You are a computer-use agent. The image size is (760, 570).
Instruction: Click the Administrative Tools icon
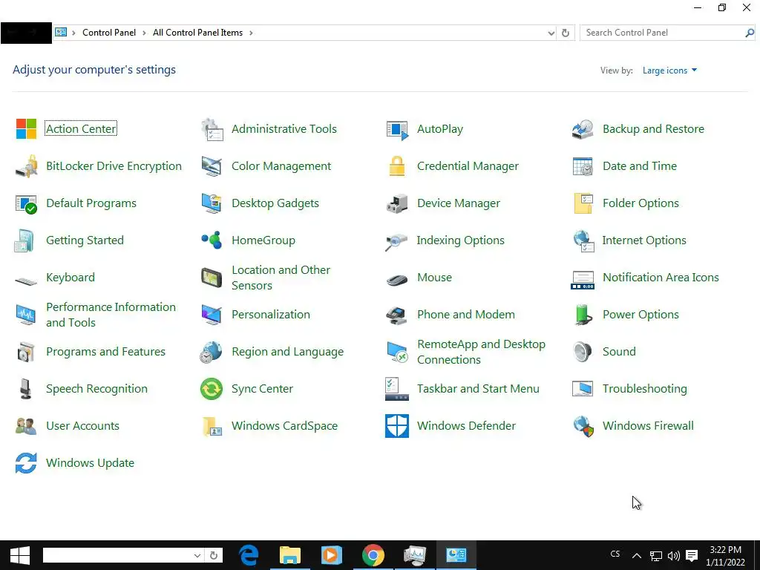coord(212,129)
